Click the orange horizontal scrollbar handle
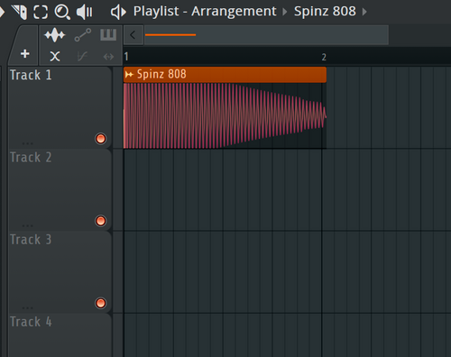Viewport: 451px width, 357px height. [170, 35]
